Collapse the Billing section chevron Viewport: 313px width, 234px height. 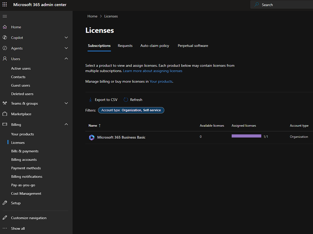[x=66, y=124]
